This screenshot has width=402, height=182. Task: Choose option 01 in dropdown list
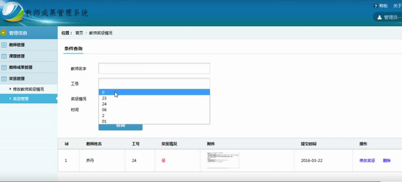pos(154,121)
